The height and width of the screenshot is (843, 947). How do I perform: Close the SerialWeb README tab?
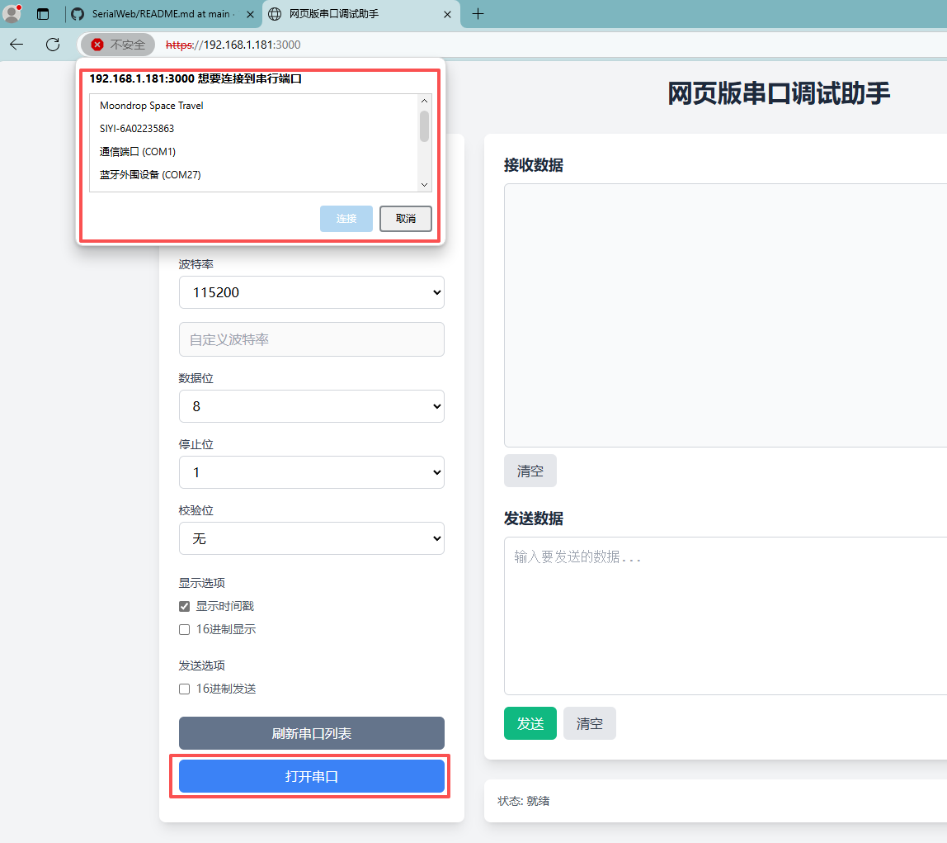[x=250, y=14]
